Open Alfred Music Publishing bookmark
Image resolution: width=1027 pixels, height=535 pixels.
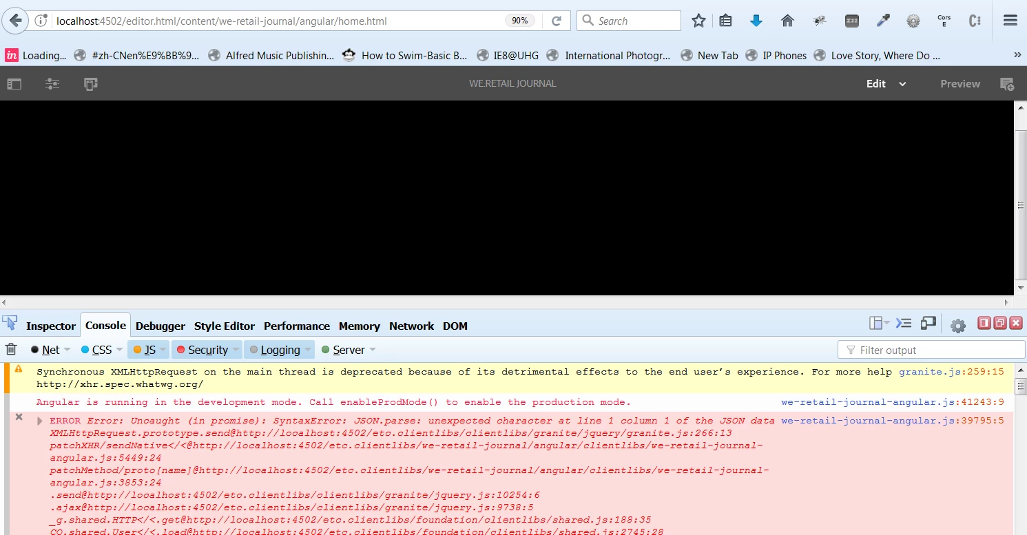click(x=271, y=55)
